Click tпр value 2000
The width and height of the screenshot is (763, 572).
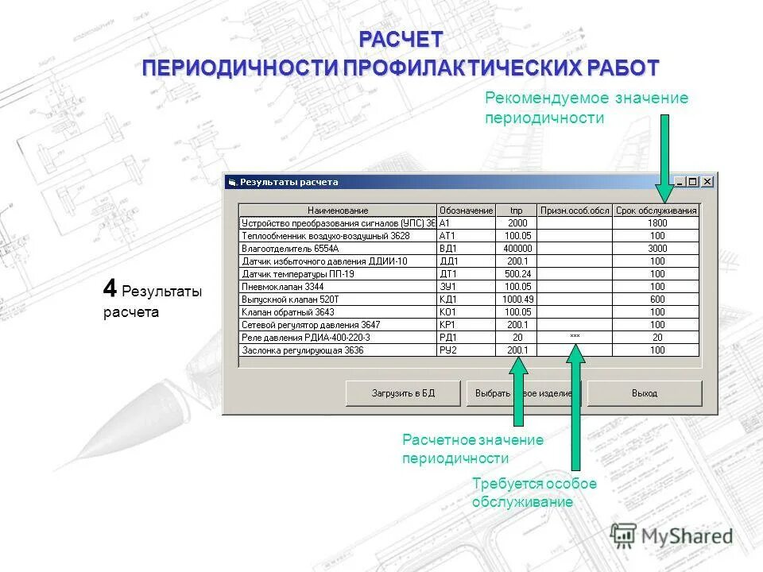click(x=517, y=223)
